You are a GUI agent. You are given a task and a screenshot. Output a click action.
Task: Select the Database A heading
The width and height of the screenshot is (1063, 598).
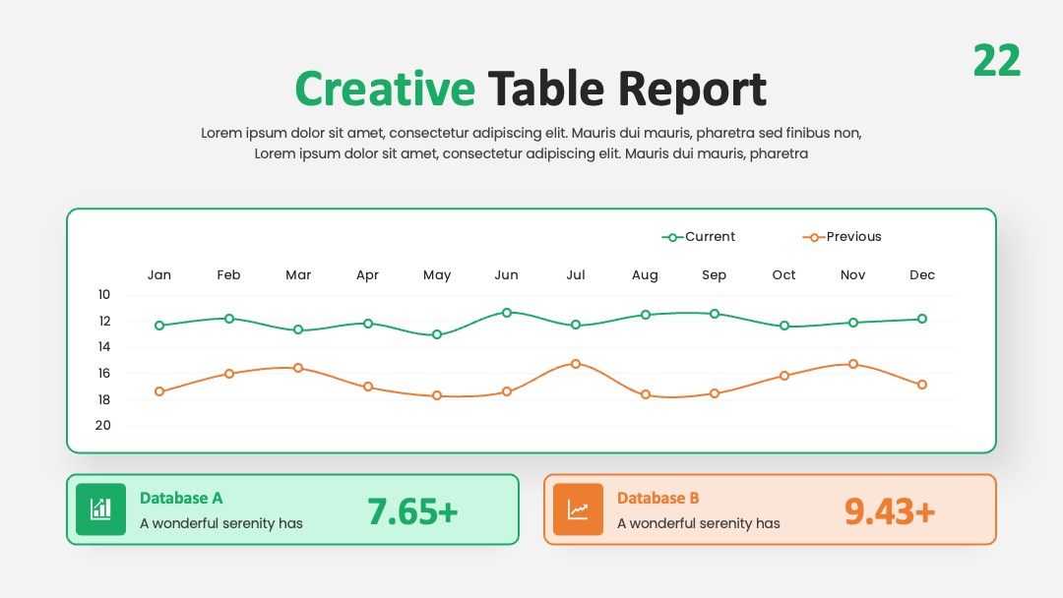(x=181, y=498)
